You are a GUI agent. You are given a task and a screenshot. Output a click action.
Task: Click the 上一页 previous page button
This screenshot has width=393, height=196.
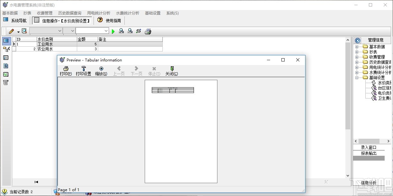click(x=119, y=71)
